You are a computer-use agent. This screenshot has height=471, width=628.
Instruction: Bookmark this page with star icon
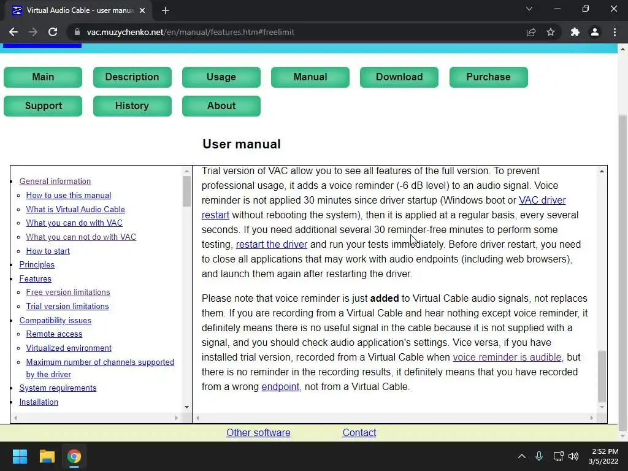(x=551, y=32)
